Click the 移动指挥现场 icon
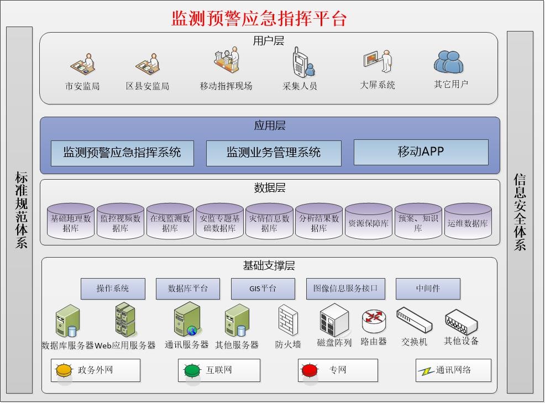The height and width of the screenshot is (403, 545). (227, 61)
